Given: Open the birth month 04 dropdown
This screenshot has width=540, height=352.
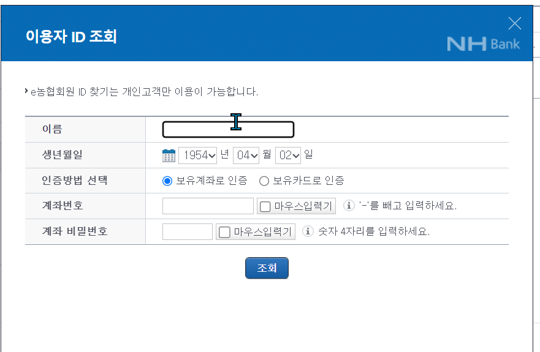Looking at the screenshot, I should pyautogui.click(x=246, y=155).
